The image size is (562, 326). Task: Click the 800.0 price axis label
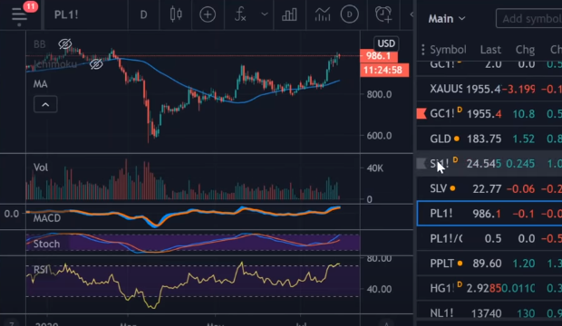click(x=379, y=94)
